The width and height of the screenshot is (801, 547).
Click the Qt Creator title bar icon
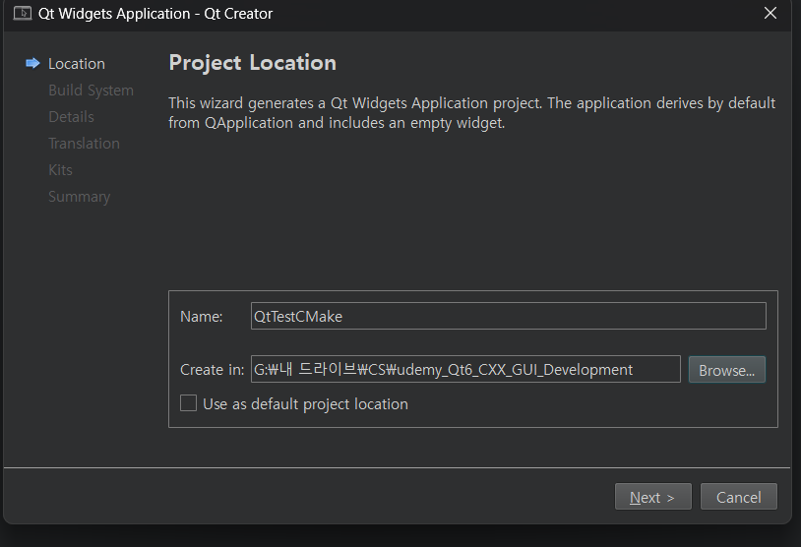pyautogui.click(x=23, y=13)
